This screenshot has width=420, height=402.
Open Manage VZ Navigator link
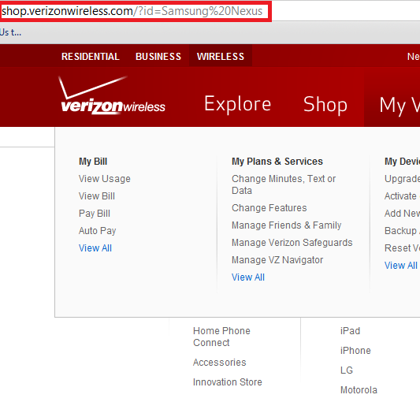coord(277,260)
